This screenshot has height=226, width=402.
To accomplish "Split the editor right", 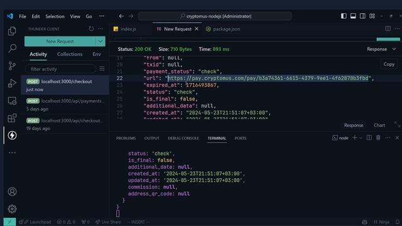I will tap(388, 29).
